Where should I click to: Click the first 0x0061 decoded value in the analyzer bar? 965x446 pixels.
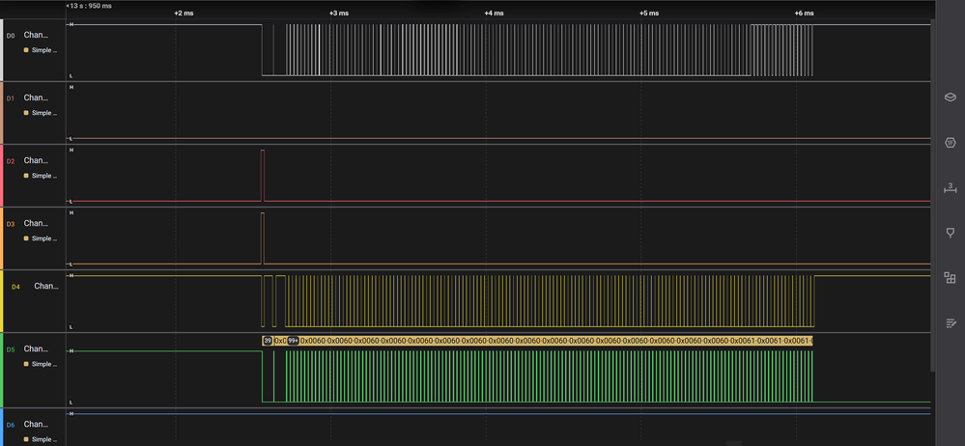click(x=744, y=340)
